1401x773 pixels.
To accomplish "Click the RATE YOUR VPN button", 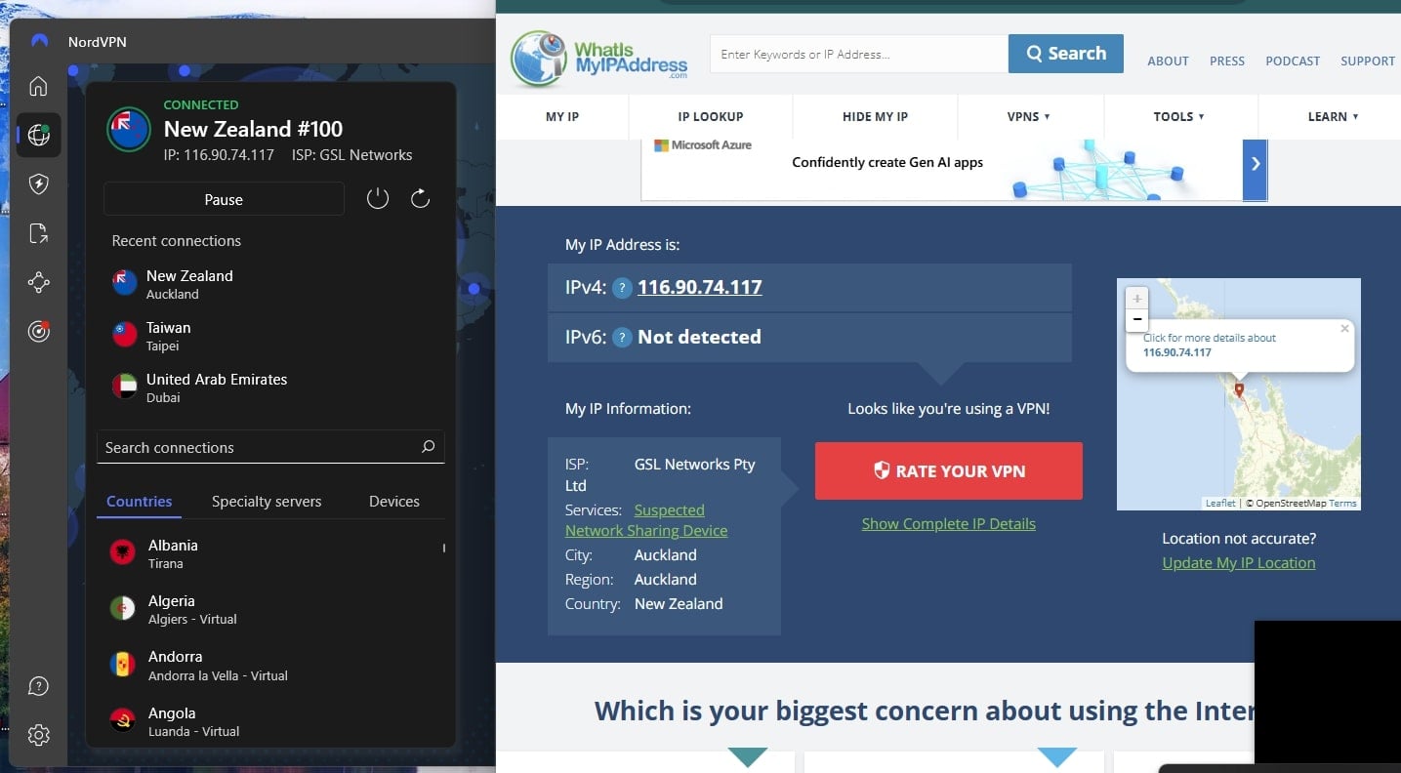I will pos(948,470).
